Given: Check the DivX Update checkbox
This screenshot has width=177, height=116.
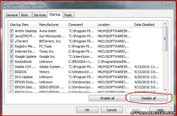Looking at the screenshot, I should click(11, 77).
